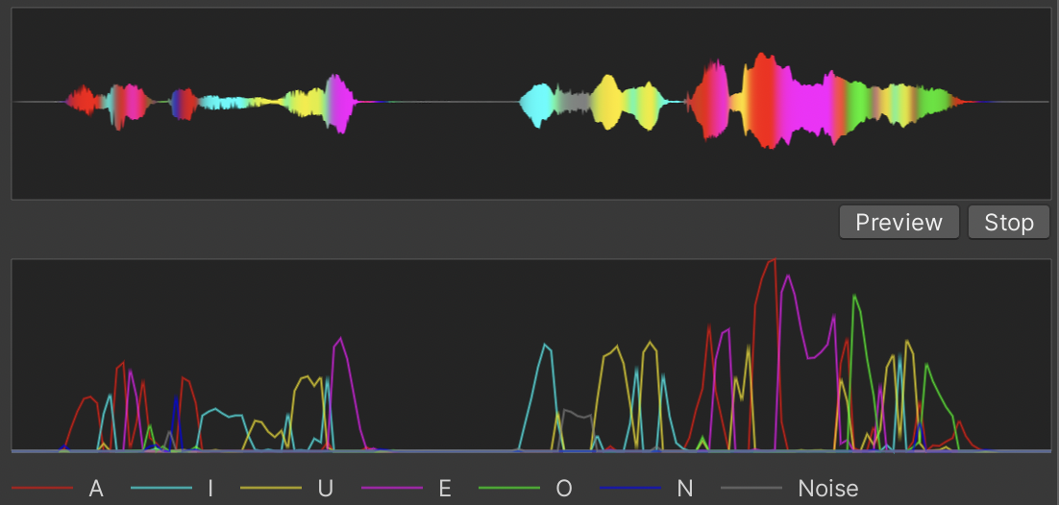Click the cyan I legend line
The image size is (1059, 505).
160,488
